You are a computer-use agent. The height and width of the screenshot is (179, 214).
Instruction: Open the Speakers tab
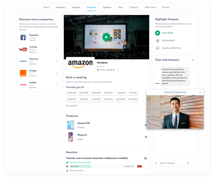pos(107,7)
